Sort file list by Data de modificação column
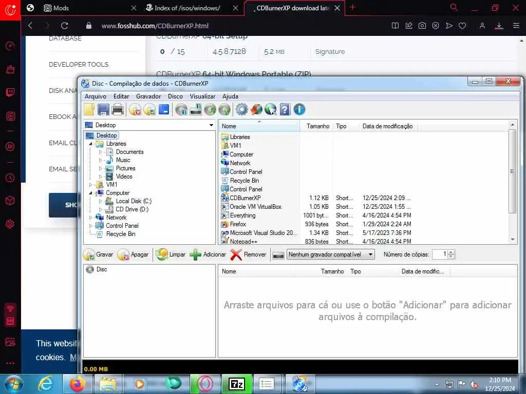 pyautogui.click(x=387, y=126)
